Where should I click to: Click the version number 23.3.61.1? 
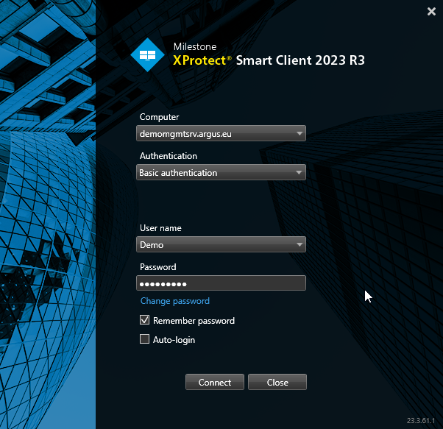click(x=422, y=421)
